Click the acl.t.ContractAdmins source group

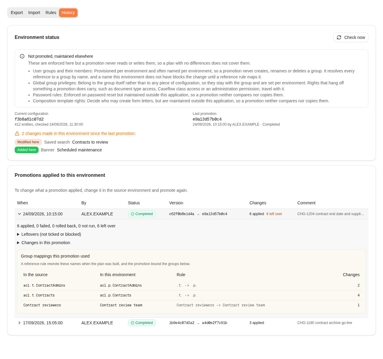[44, 285]
